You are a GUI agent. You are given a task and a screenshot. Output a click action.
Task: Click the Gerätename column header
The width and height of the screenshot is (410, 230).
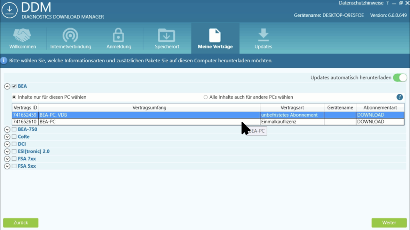[x=340, y=107]
